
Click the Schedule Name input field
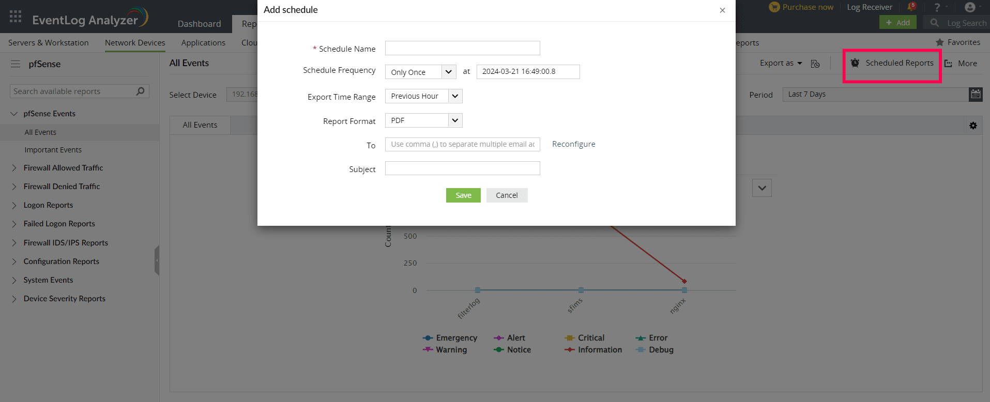click(x=462, y=48)
